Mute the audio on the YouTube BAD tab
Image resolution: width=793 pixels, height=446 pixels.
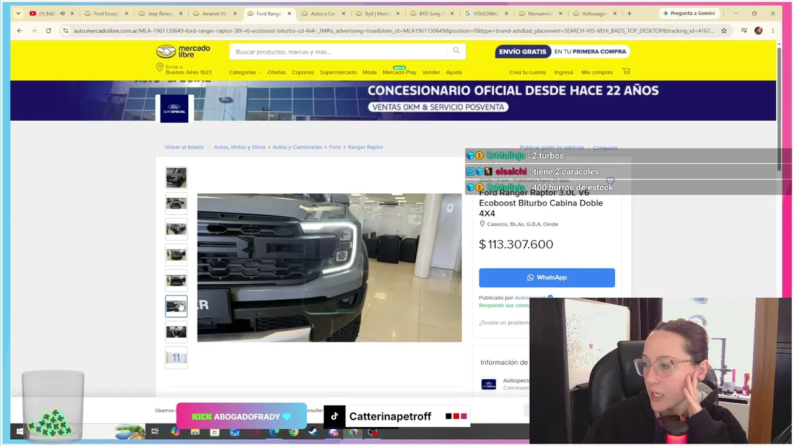63,13
